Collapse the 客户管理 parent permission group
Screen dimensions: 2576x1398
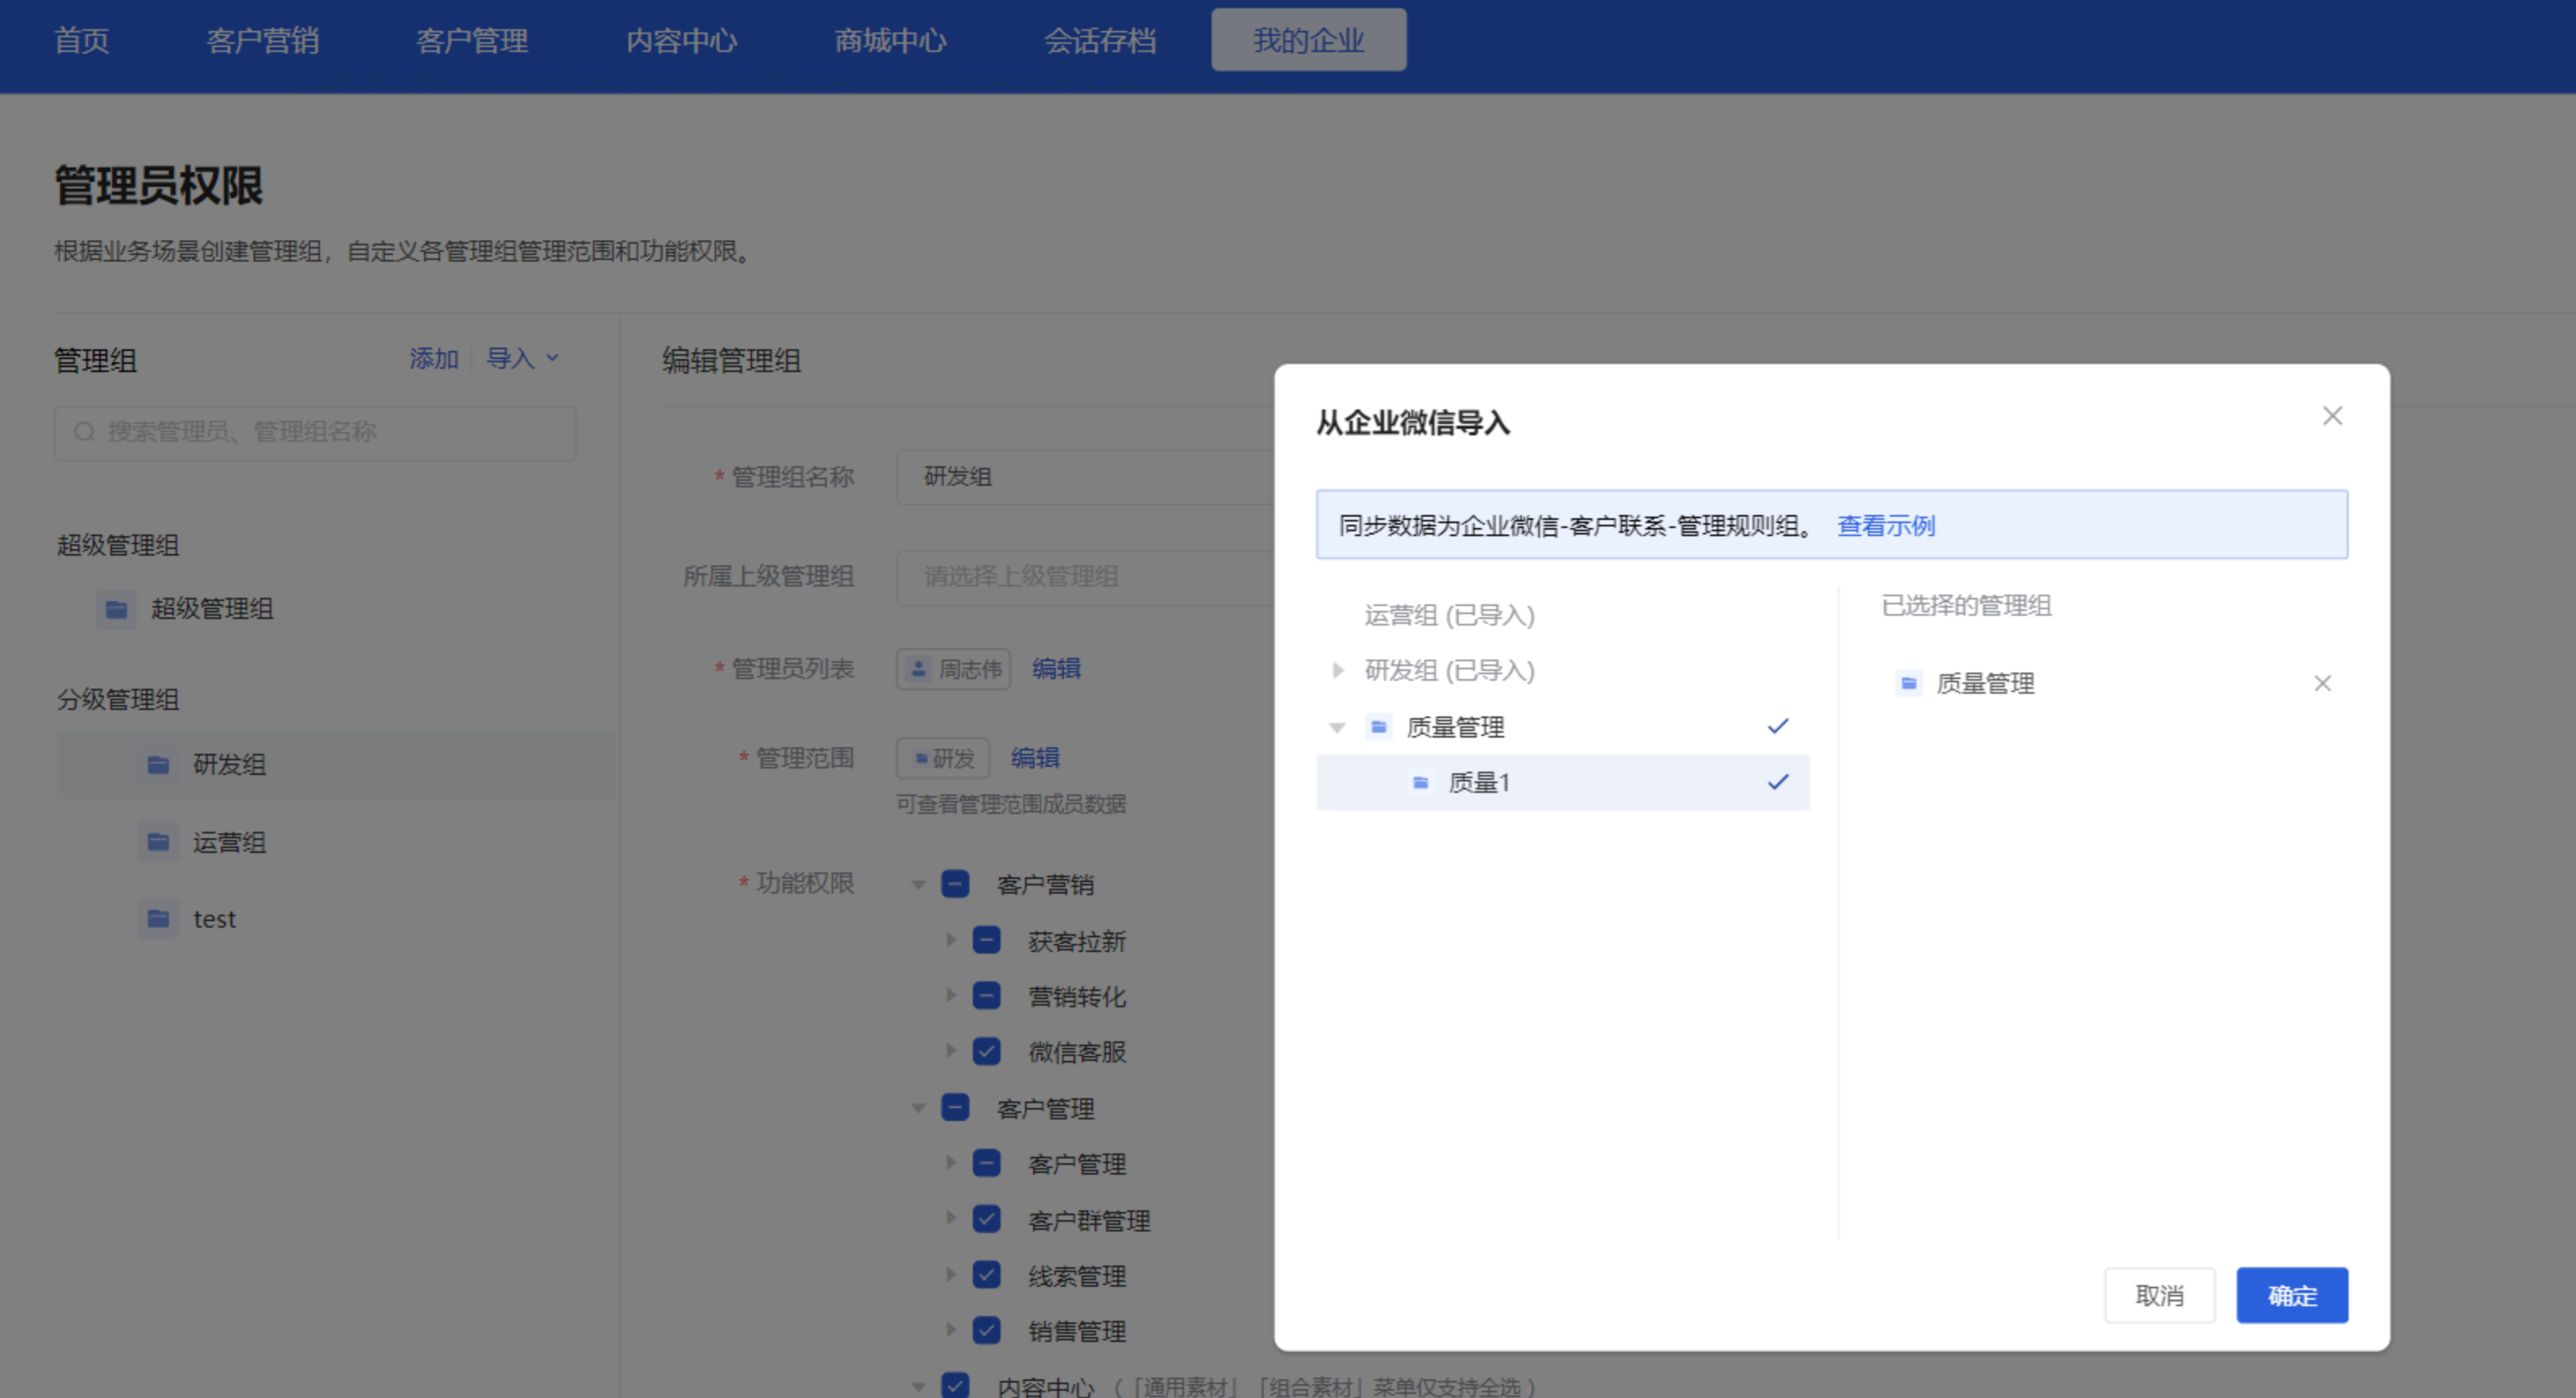pyautogui.click(x=918, y=1108)
